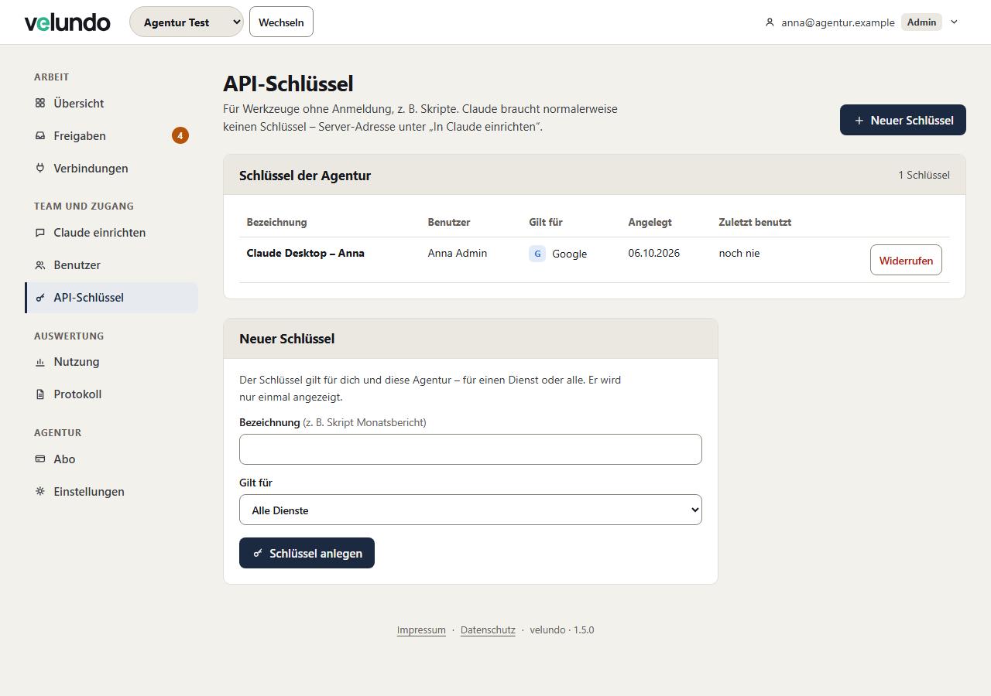Click the Wechseln button
Screen dimensions: 991x696
(281, 22)
